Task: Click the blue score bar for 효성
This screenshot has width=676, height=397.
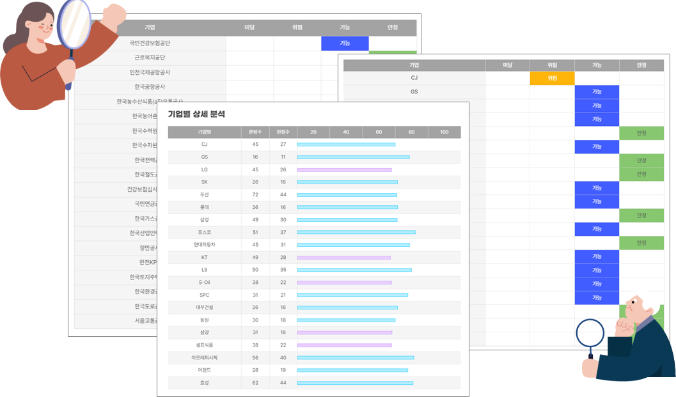Action: 355,383
